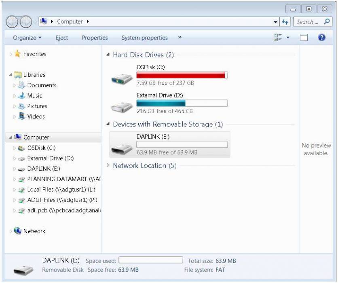Click File system: FAT value

pos(220,270)
